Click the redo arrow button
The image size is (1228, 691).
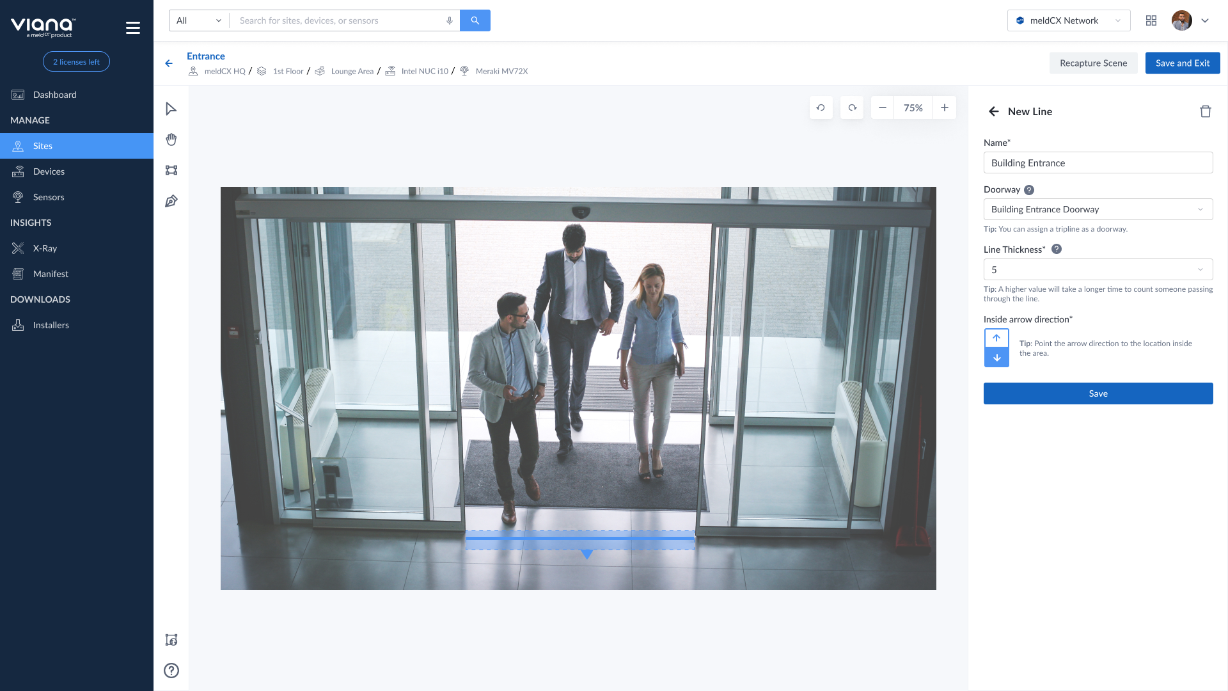tap(852, 107)
